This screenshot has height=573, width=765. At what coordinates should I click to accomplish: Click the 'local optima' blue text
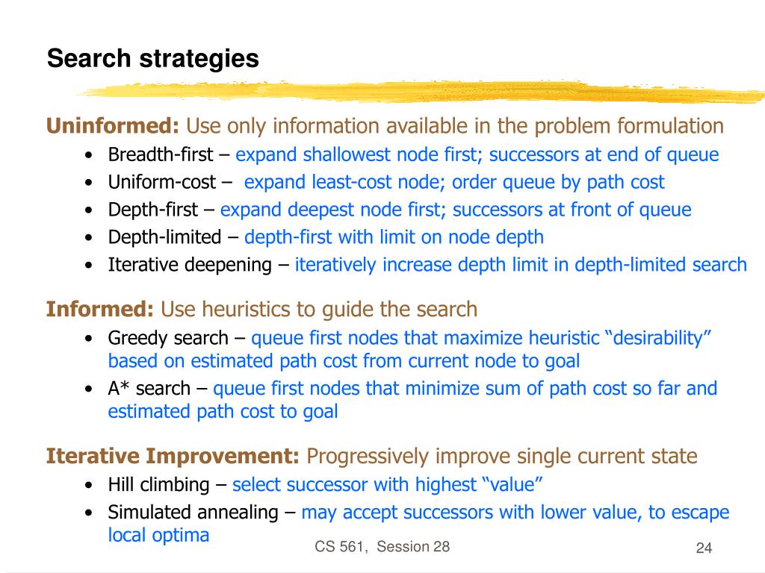(x=158, y=535)
